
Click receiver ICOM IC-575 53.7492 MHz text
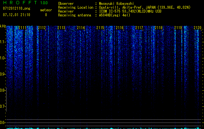tap(130, 11)
